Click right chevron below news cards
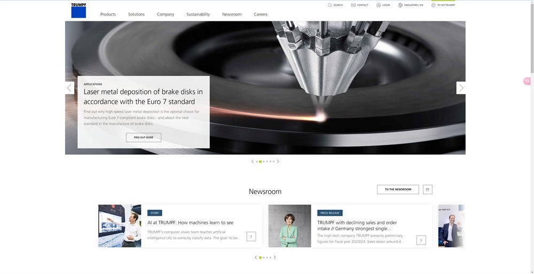 point(274,257)
